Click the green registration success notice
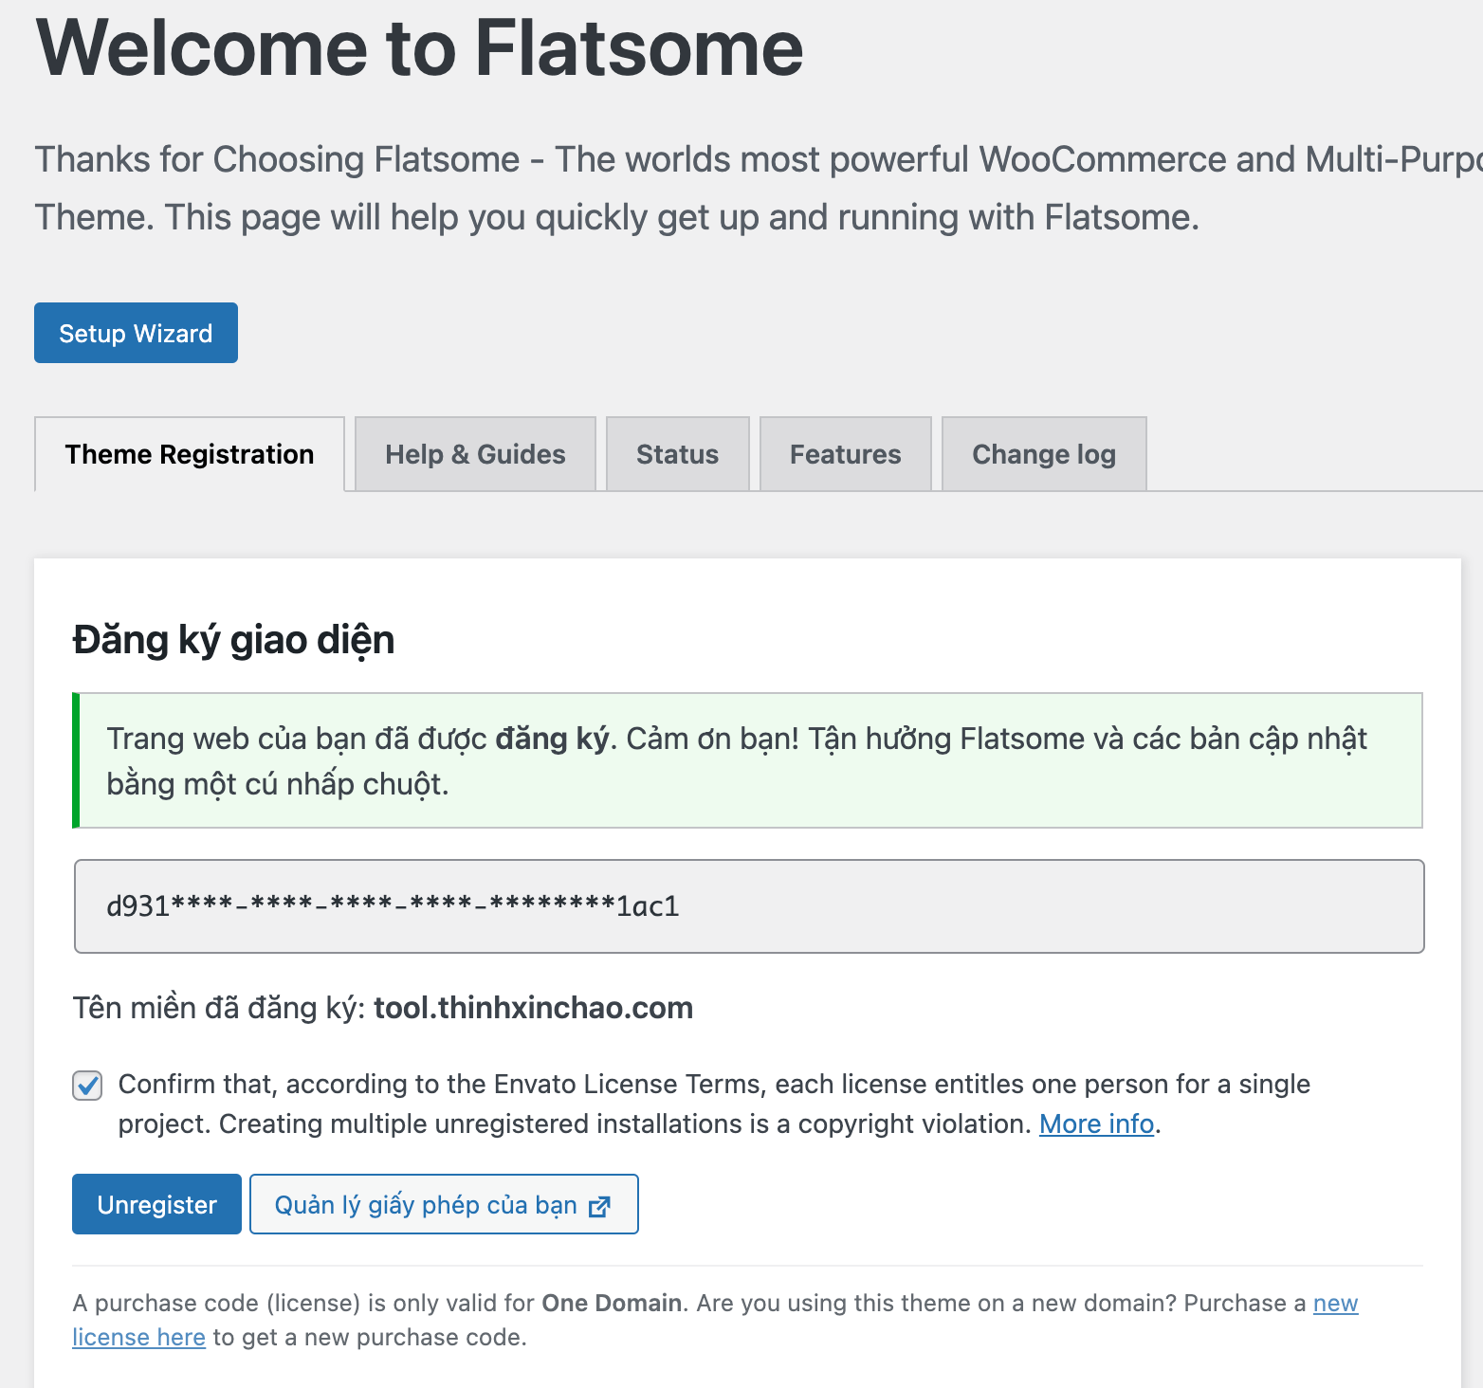 click(747, 760)
